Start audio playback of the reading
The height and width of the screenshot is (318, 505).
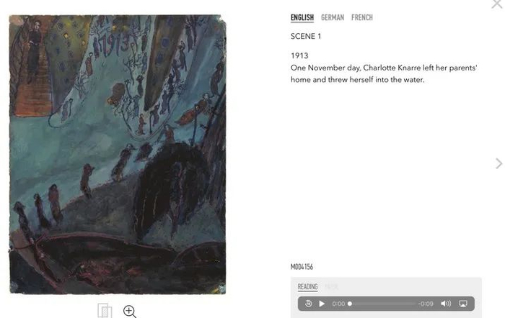[322, 304]
